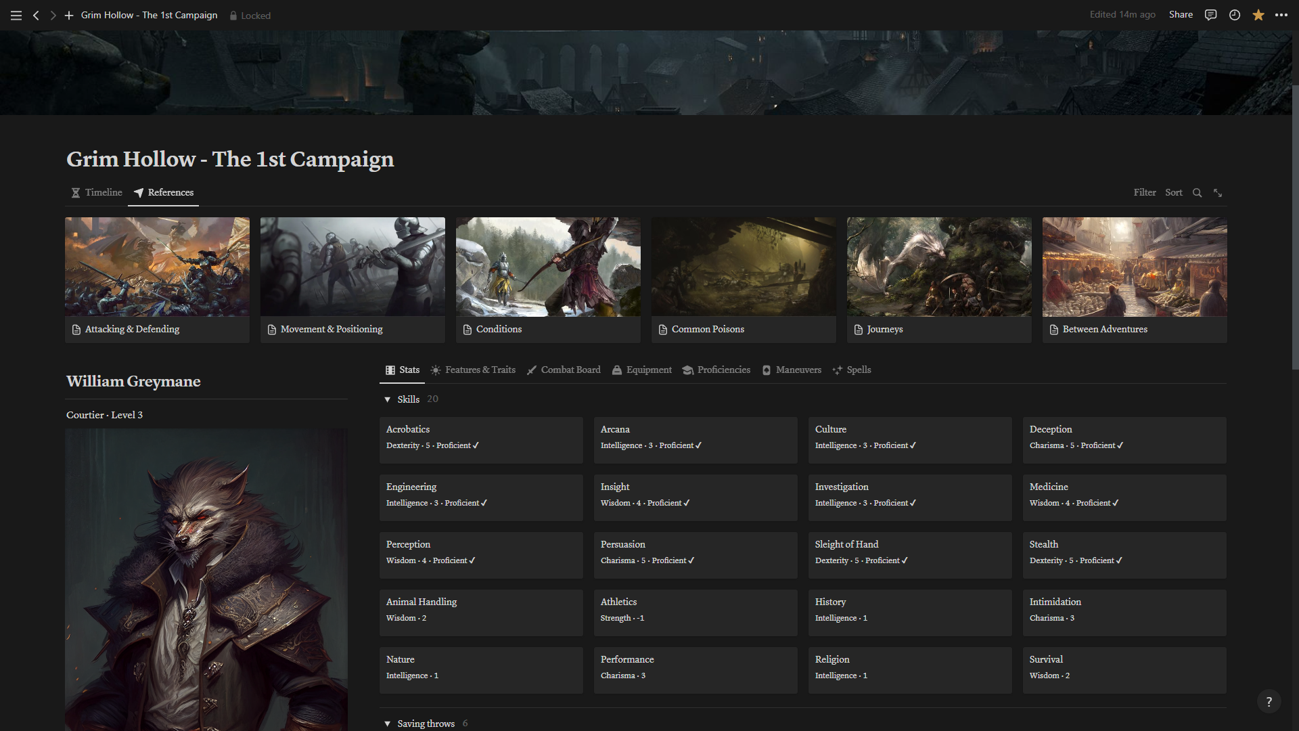
Task: Open the Conditions reference card
Action: point(548,280)
